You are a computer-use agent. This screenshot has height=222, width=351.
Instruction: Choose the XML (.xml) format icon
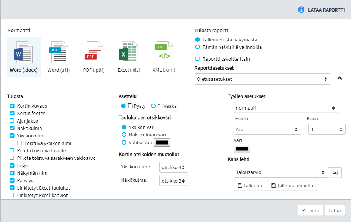[164, 53]
